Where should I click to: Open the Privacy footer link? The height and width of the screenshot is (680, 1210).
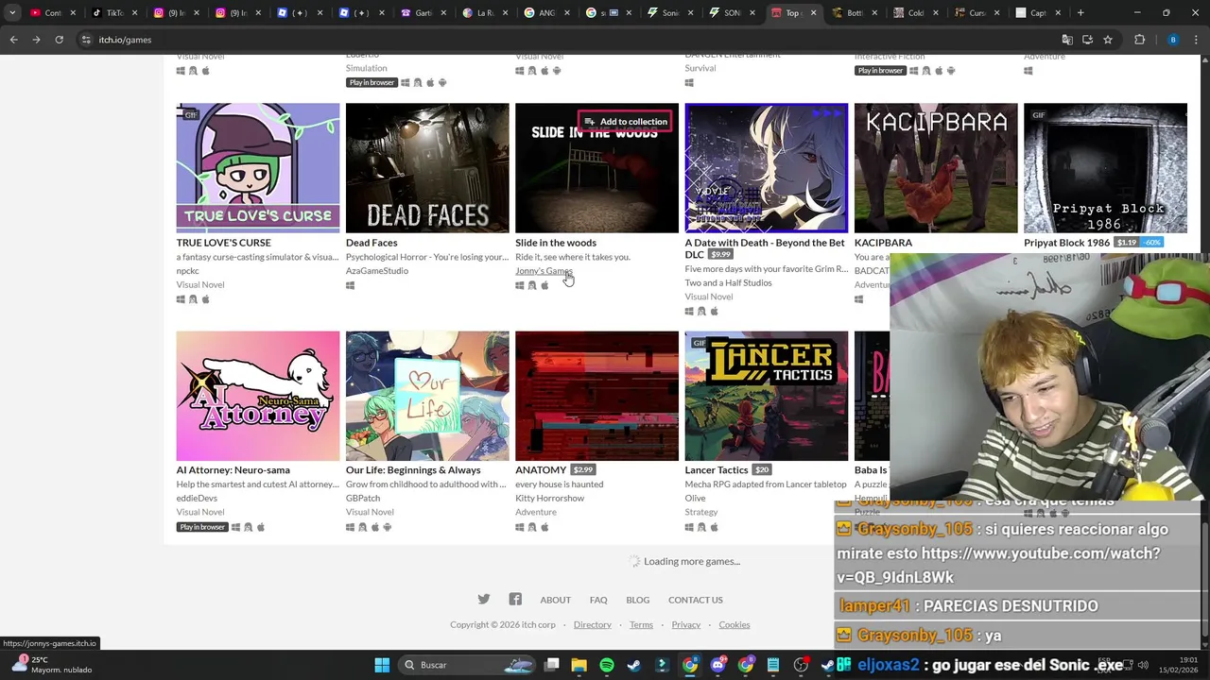pos(686,624)
